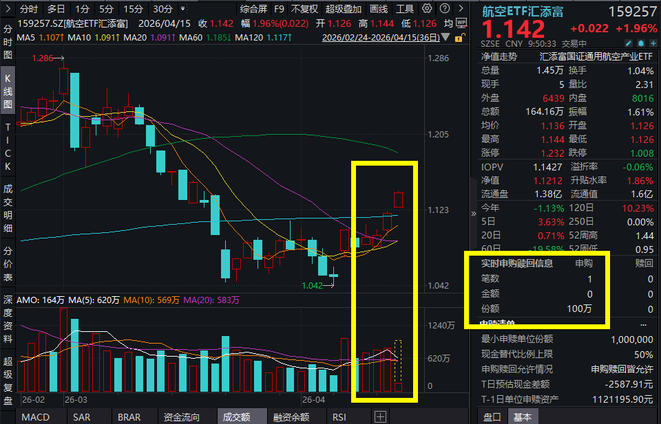Set a price alert via the bell icon
This screenshot has width=661, height=424.
tap(640, 43)
